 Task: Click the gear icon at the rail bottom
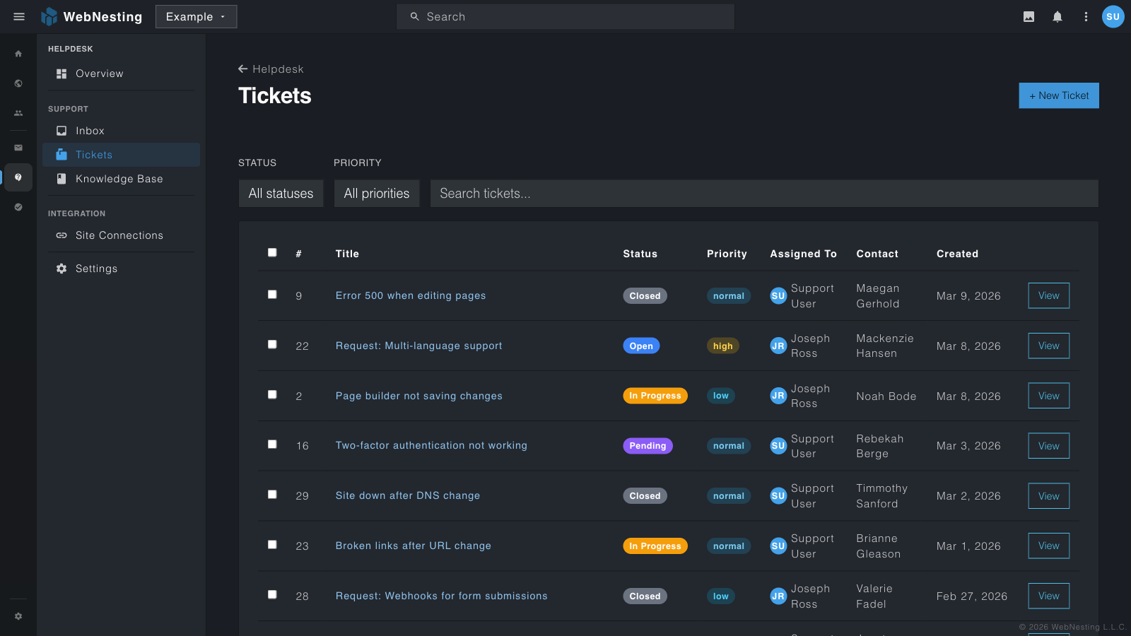point(18,616)
